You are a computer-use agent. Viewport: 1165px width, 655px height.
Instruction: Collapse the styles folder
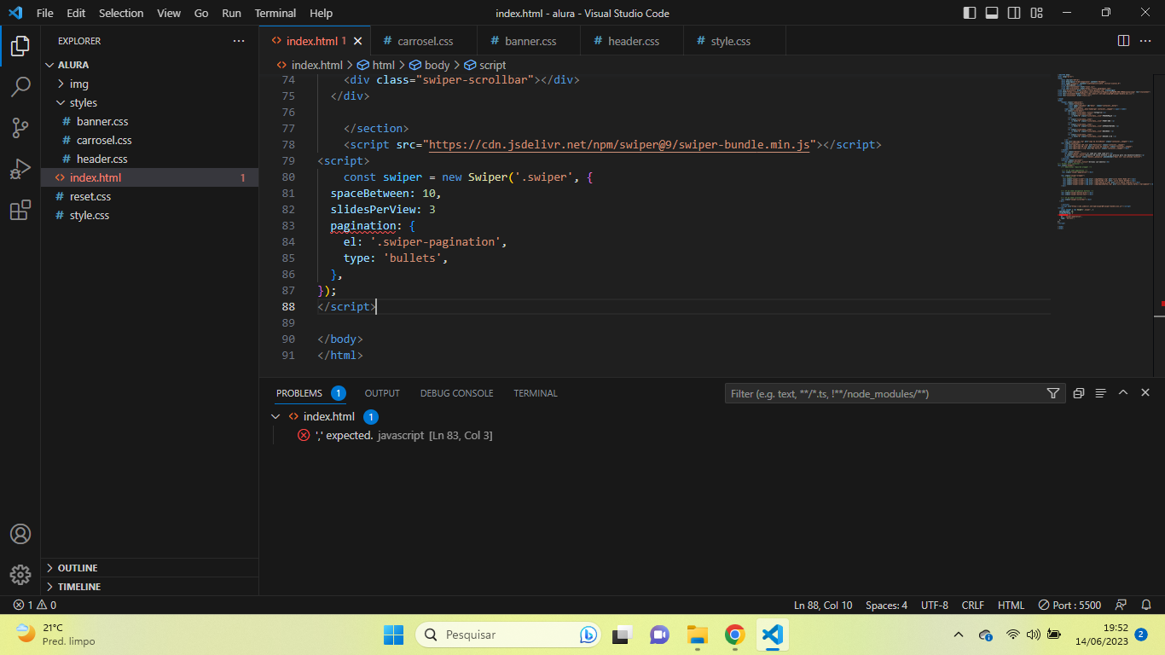(150, 102)
